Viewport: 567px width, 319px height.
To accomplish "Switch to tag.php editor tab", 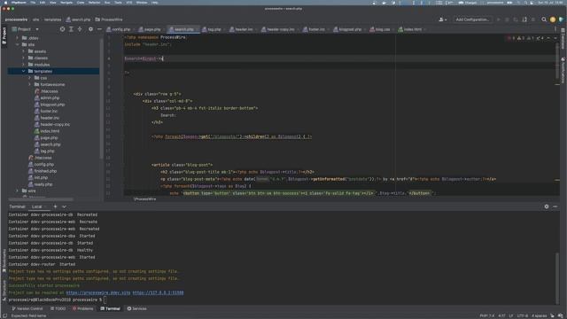I will tap(214, 29).
